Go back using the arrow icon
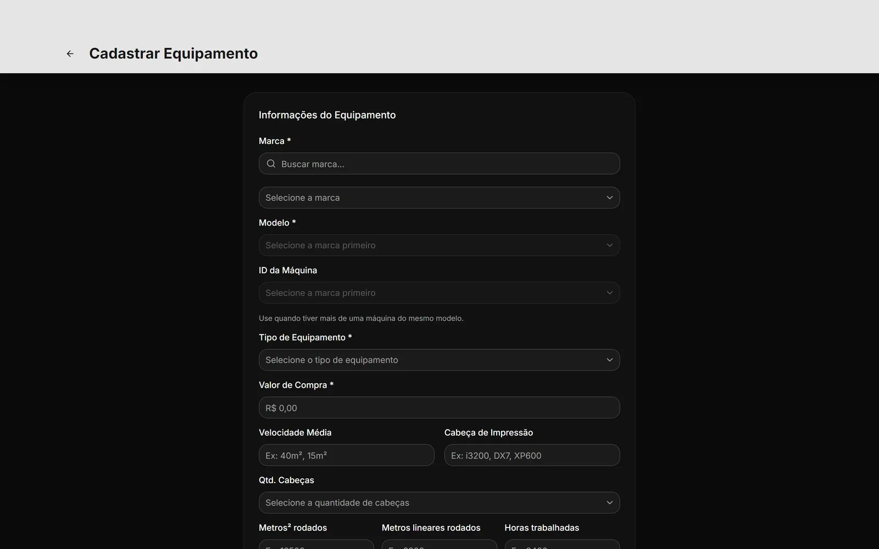This screenshot has height=549, width=879. 70,54
